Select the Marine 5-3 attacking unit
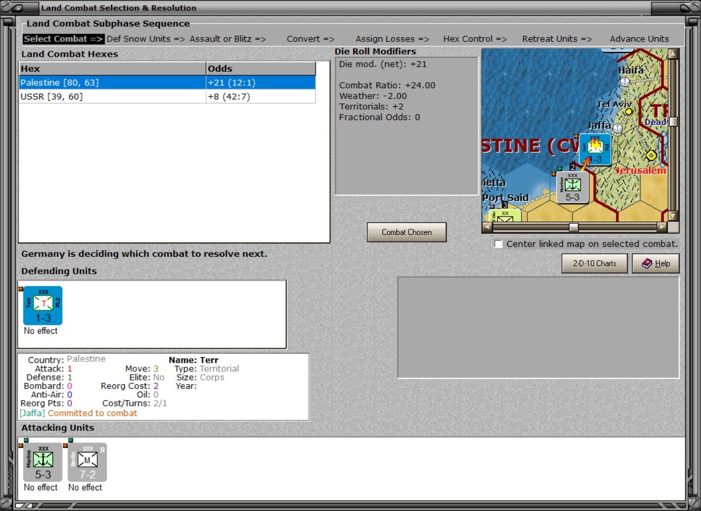 [43, 462]
